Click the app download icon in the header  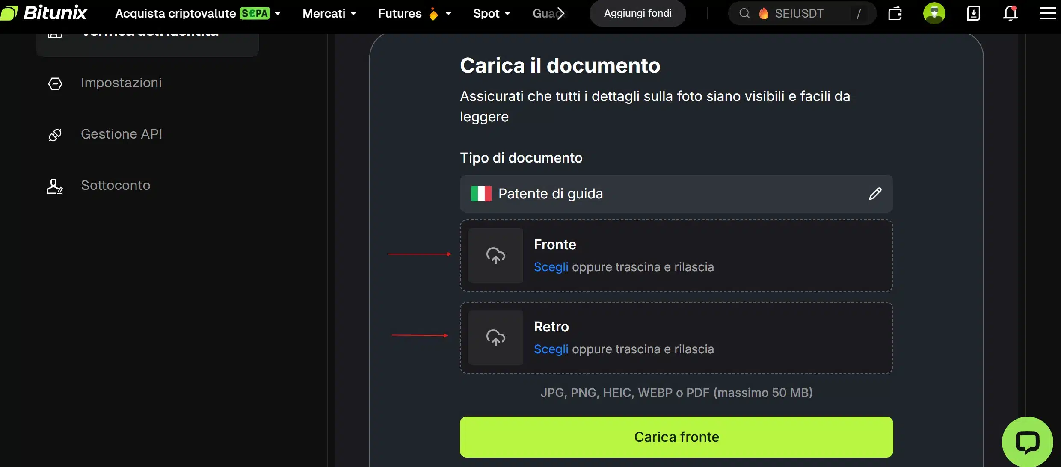pyautogui.click(x=974, y=13)
